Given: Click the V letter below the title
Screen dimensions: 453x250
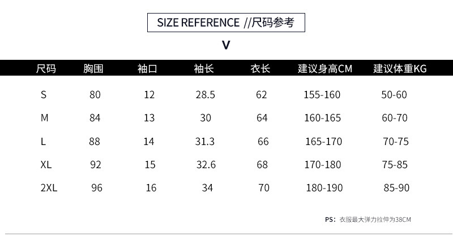Looking at the screenshot, I should (226, 45).
